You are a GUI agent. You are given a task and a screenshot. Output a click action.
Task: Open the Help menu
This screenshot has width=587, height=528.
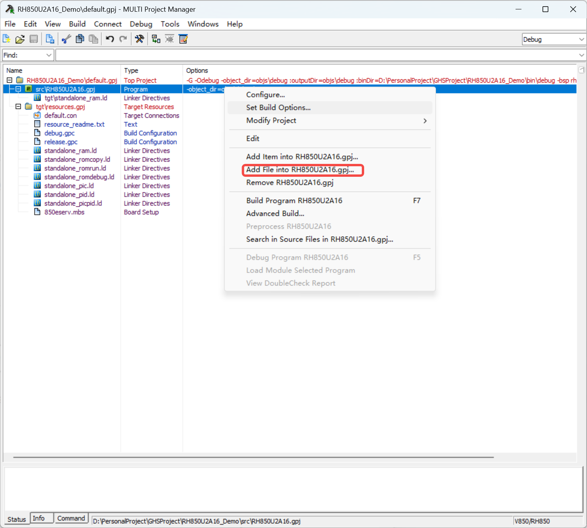[235, 24]
